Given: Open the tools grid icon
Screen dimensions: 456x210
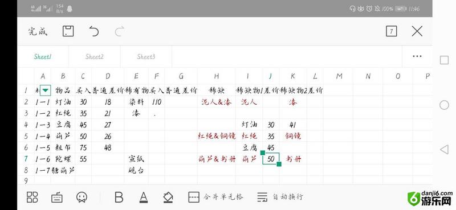Looking at the screenshot, I should 32,197.
